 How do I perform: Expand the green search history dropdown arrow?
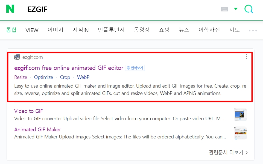236,9
